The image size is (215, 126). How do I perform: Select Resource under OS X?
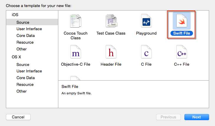point(25,85)
